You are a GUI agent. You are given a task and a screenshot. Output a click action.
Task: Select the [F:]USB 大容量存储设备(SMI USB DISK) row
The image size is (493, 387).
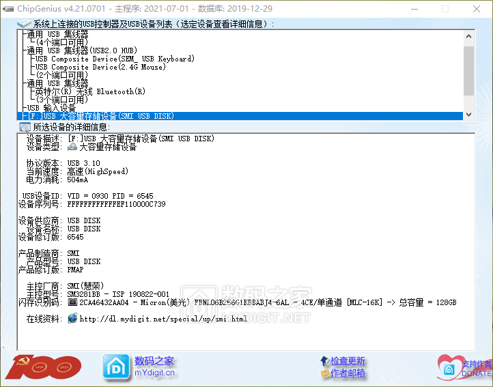[x=240, y=116]
